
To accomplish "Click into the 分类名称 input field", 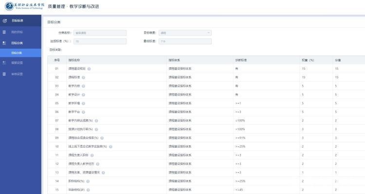I will [x=100, y=33].
